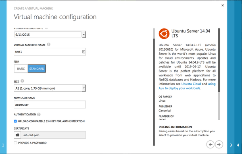
Task: Click the help icon next to Size
Action: point(22,81)
